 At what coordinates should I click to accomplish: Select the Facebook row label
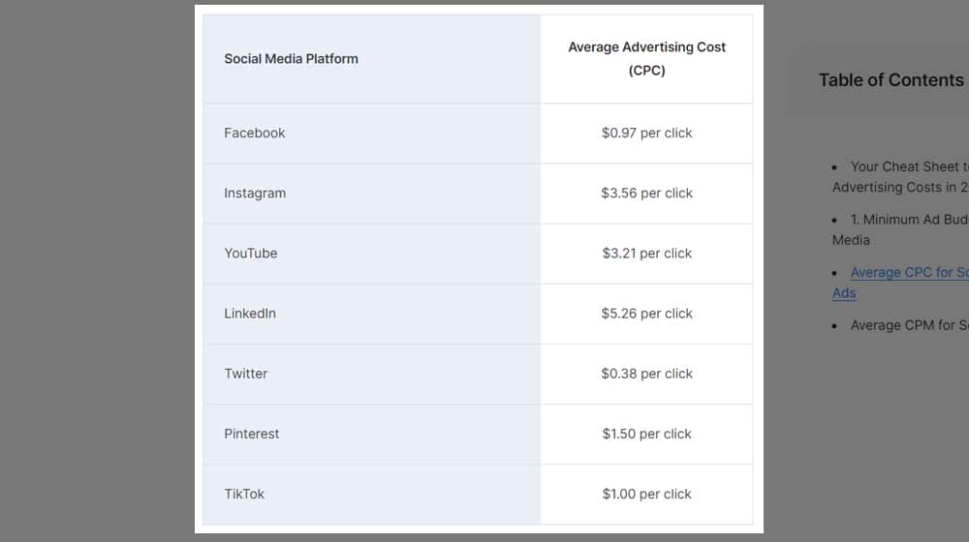(x=255, y=133)
